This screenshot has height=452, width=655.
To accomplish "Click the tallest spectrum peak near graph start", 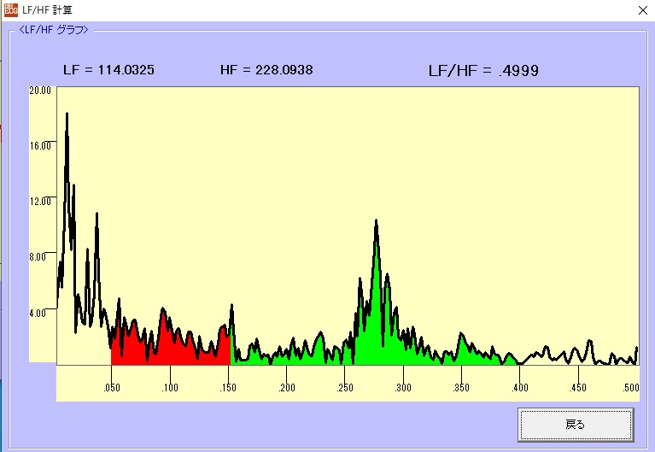I will click(x=67, y=120).
